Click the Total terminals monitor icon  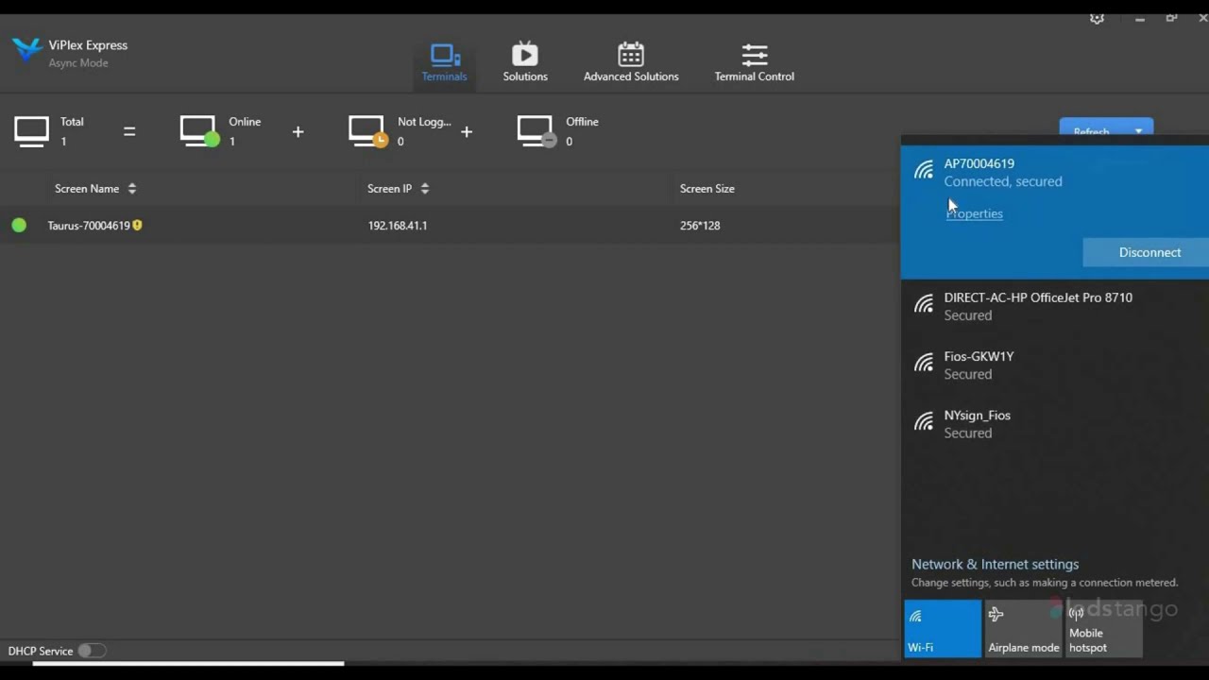(31, 131)
